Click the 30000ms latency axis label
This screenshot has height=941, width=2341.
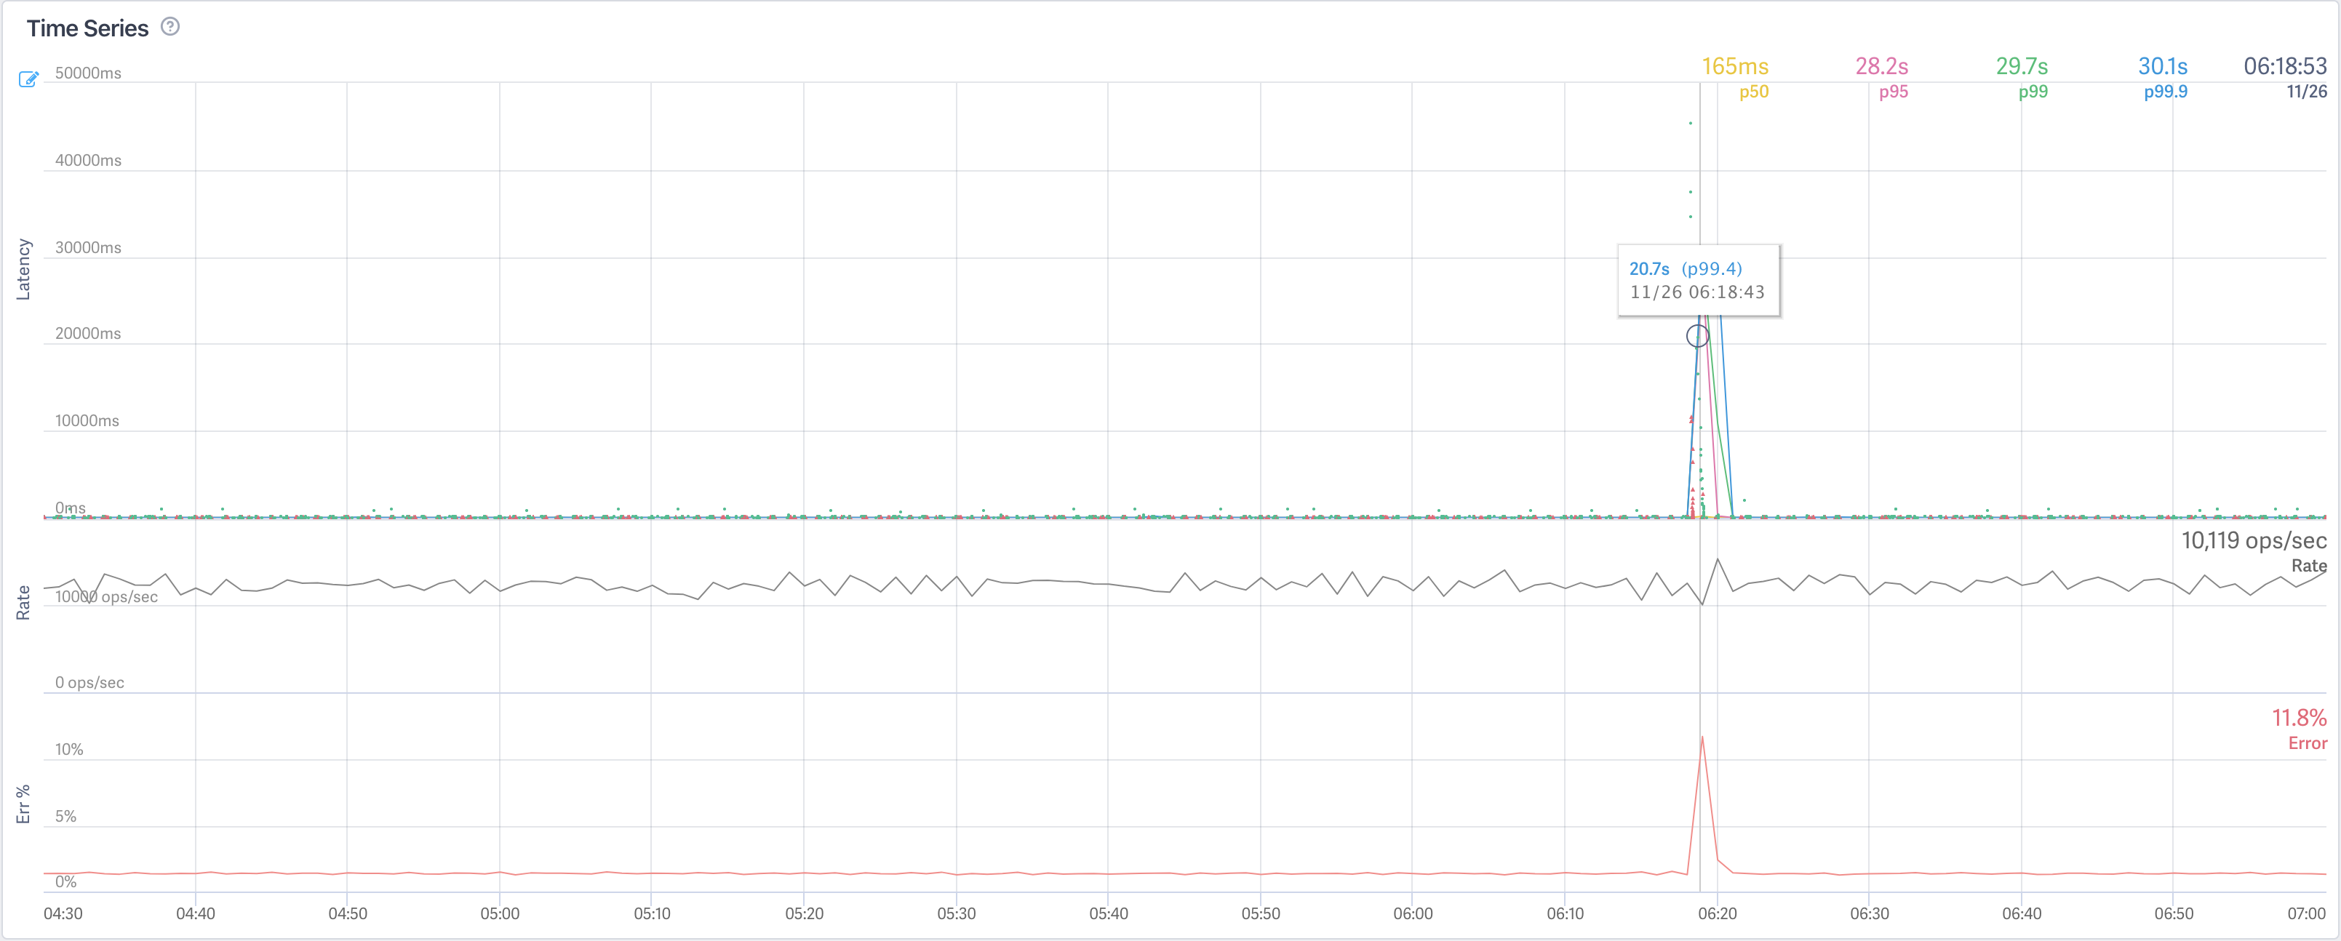coord(88,247)
